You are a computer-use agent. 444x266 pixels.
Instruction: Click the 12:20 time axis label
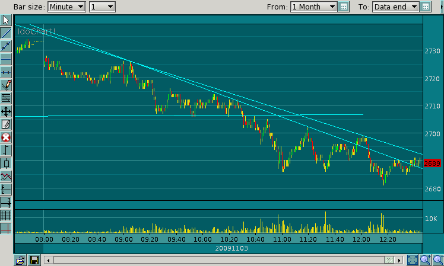click(388, 239)
